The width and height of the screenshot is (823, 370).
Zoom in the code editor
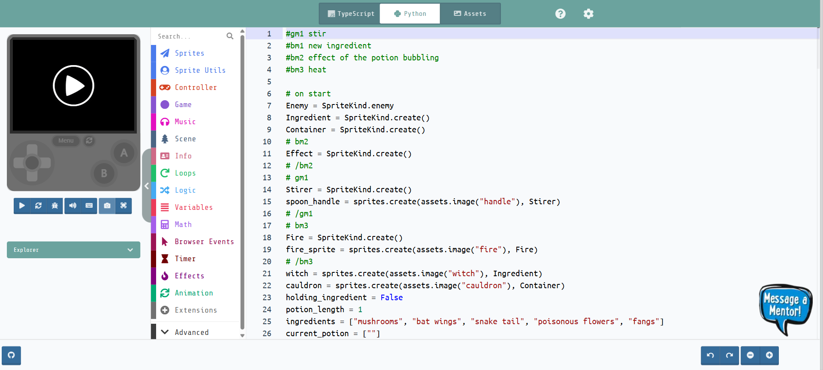tap(769, 355)
